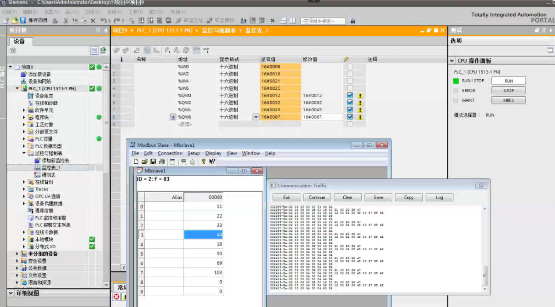Click the Undo arrow in TIA toolbar
The height and width of the screenshot is (307, 555).
tap(103, 21)
